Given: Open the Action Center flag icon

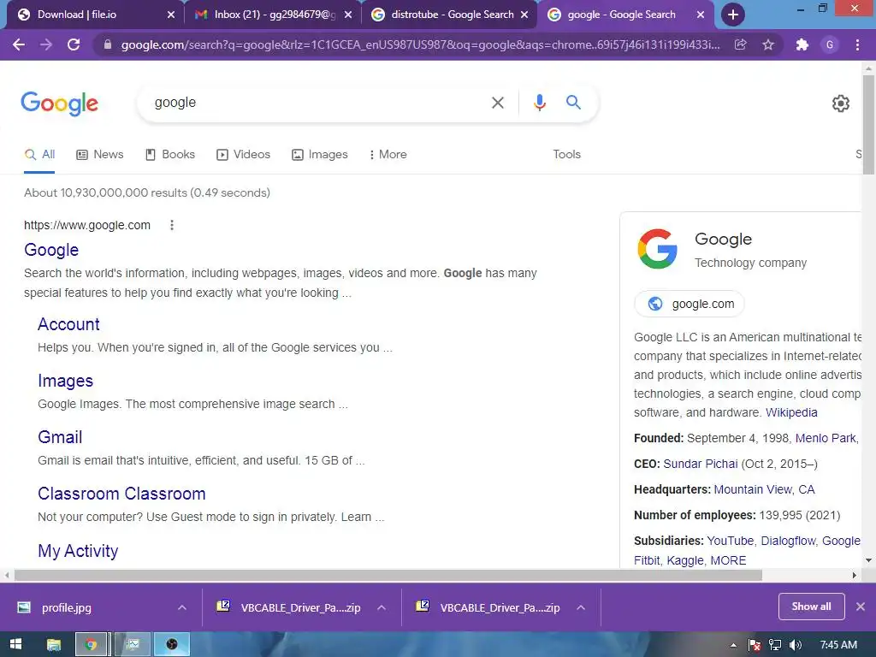Looking at the screenshot, I should (x=755, y=645).
